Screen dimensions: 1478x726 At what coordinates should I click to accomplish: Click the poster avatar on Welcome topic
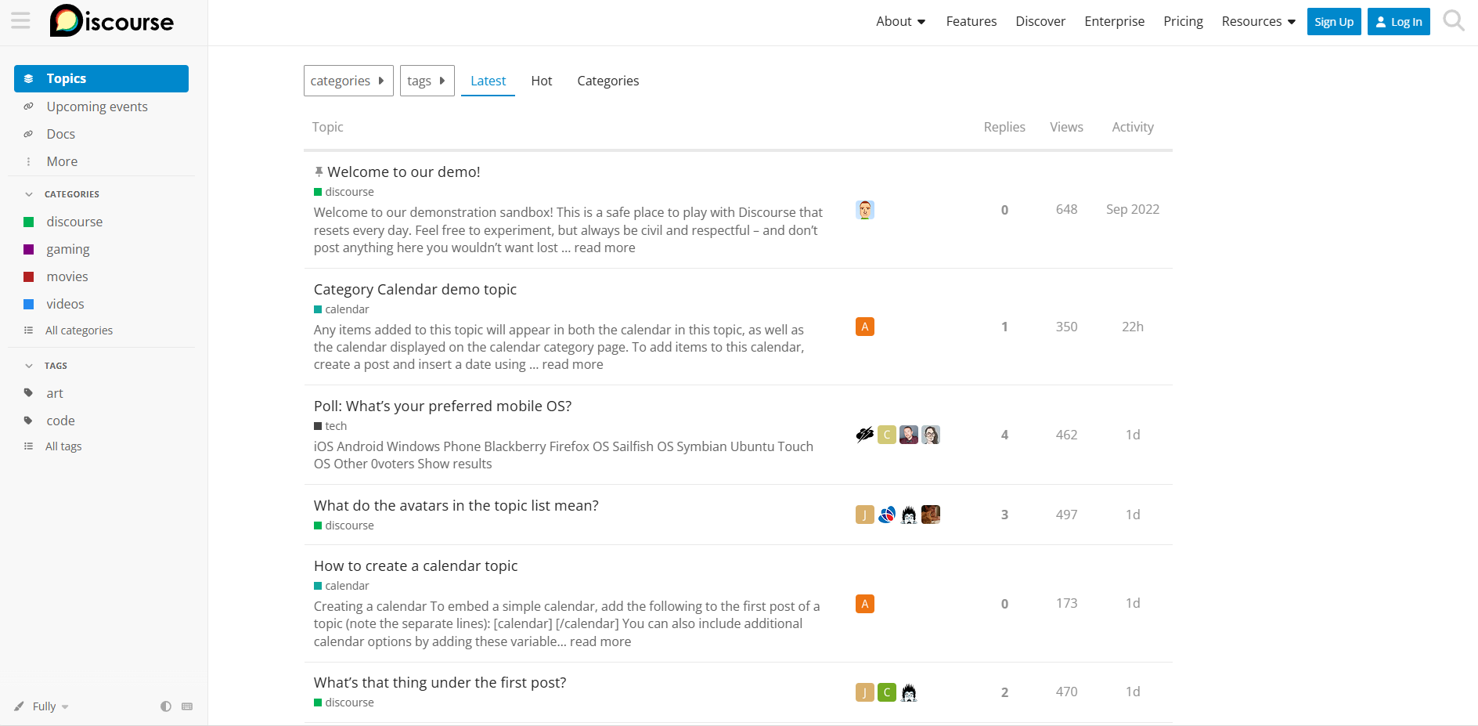click(x=864, y=210)
